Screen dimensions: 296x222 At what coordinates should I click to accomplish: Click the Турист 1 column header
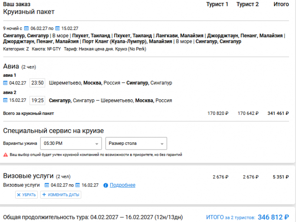217,4
